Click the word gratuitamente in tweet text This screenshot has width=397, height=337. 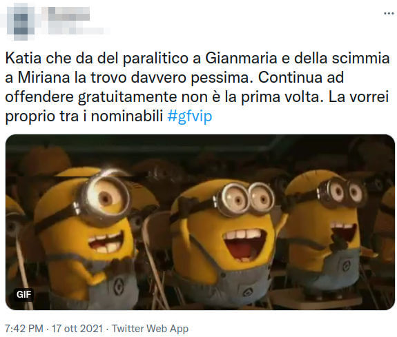[x=127, y=97]
